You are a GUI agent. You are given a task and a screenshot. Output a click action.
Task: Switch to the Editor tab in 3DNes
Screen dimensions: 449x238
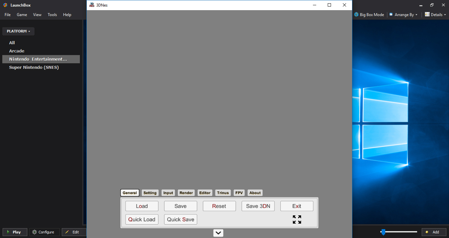pyautogui.click(x=205, y=193)
